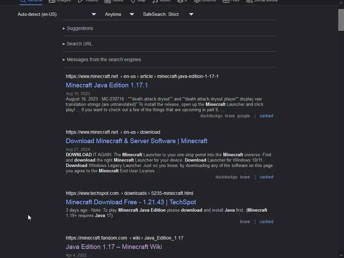This screenshot has width=344, height=258.
Task: Open cached copy of Minecraft Java Edition 1.17.1
Action: pos(266,116)
